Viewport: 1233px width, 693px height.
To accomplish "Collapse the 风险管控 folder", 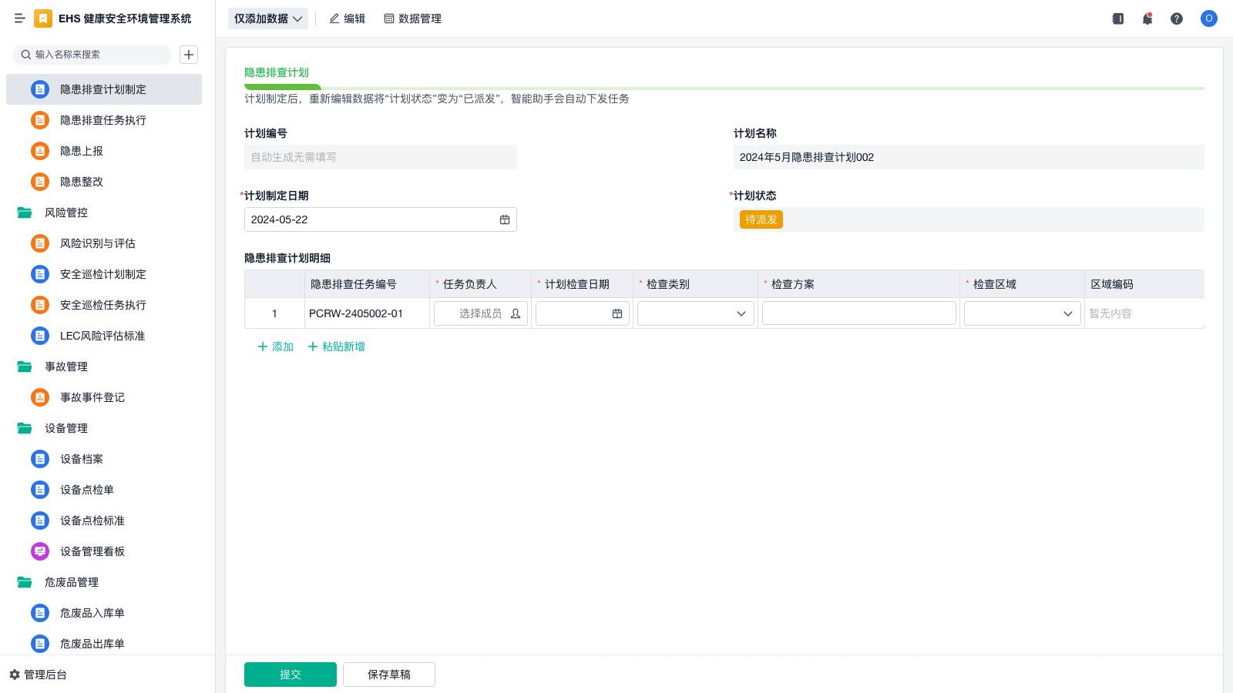I will [25, 213].
